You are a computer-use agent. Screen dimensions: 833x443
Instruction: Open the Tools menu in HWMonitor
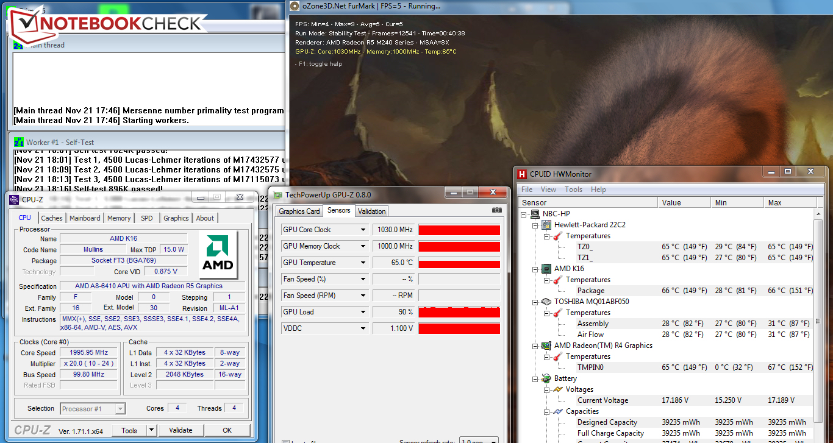574,190
